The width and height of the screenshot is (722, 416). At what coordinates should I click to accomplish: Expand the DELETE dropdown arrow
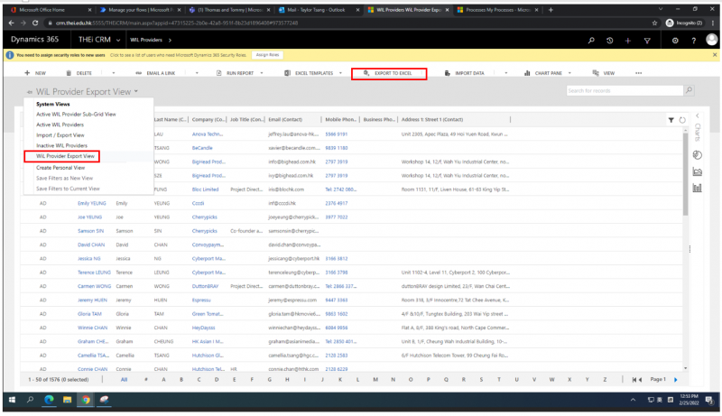[114, 73]
